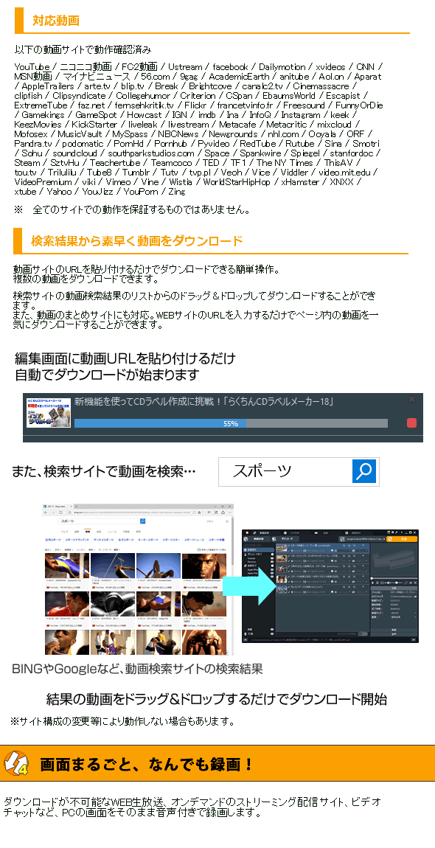Click the 以下の動画サイトで動作確認済み line

coord(83,49)
